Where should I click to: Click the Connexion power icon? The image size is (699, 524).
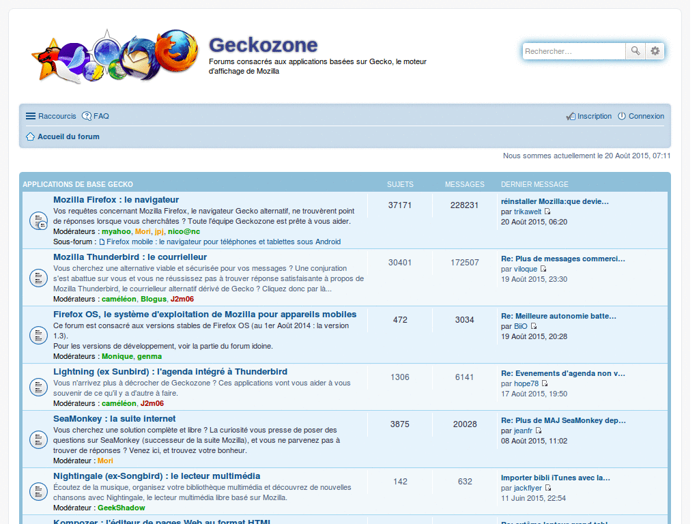point(622,116)
